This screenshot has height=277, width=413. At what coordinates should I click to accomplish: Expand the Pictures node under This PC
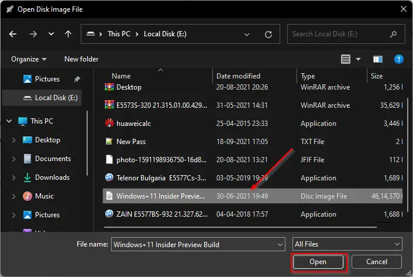tap(13, 215)
